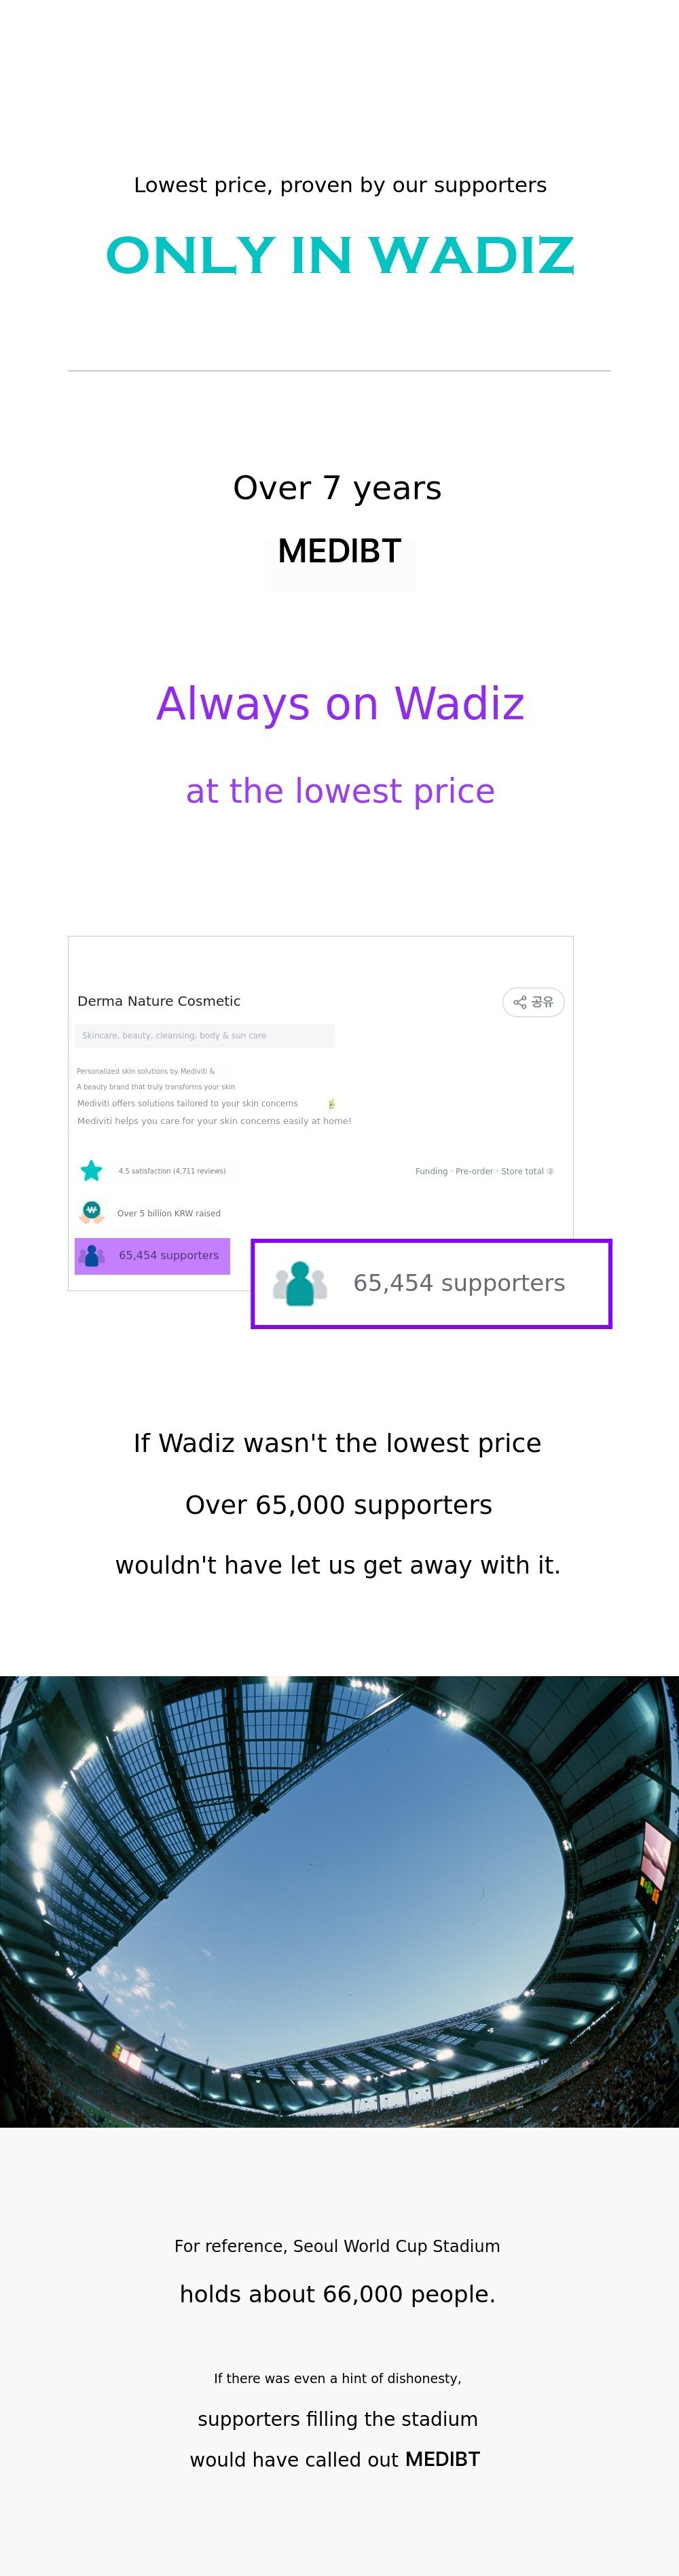
Task: Click the enlarged 65,454 supporters callout text
Action: (x=459, y=1283)
